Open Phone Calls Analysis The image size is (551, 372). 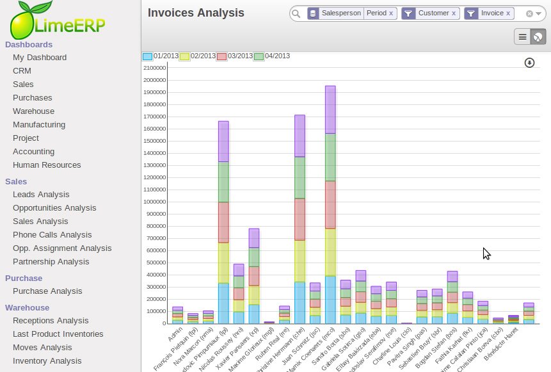click(52, 235)
